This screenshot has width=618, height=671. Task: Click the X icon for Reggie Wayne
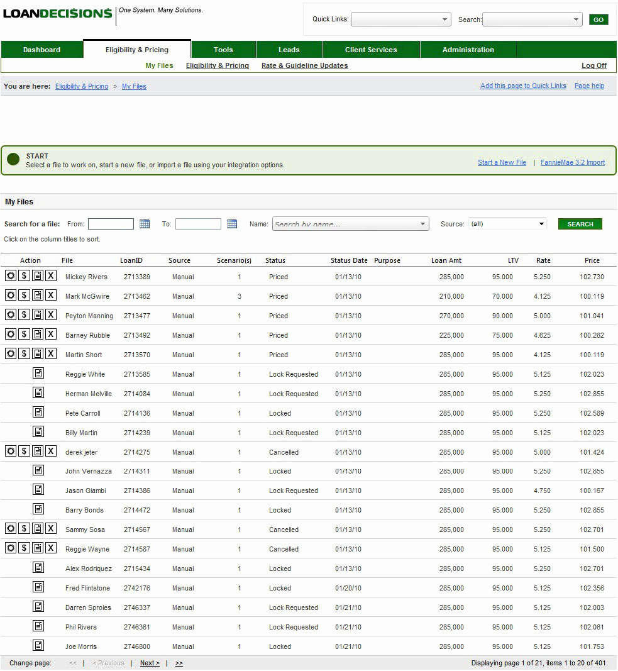pyautogui.click(x=51, y=548)
